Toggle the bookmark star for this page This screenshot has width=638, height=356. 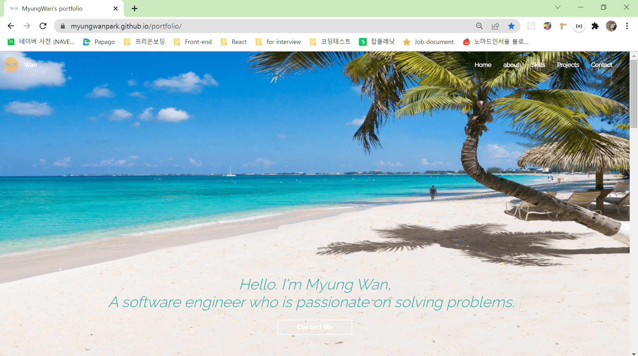[511, 26]
